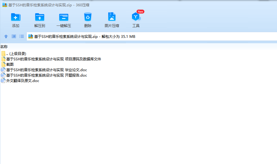The width and height of the screenshot is (277, 164).
Task: Click the 一键解压 one-click extract icon
Action: 63,17
